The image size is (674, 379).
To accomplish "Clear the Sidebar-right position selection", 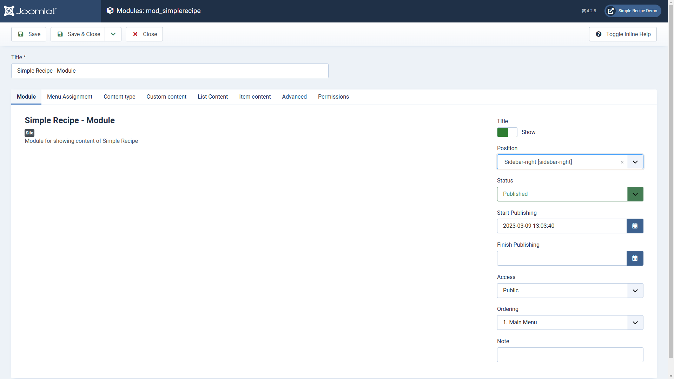I will coord(622,162).
